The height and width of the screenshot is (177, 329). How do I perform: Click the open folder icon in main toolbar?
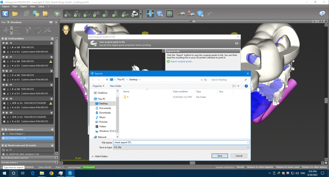15,14
